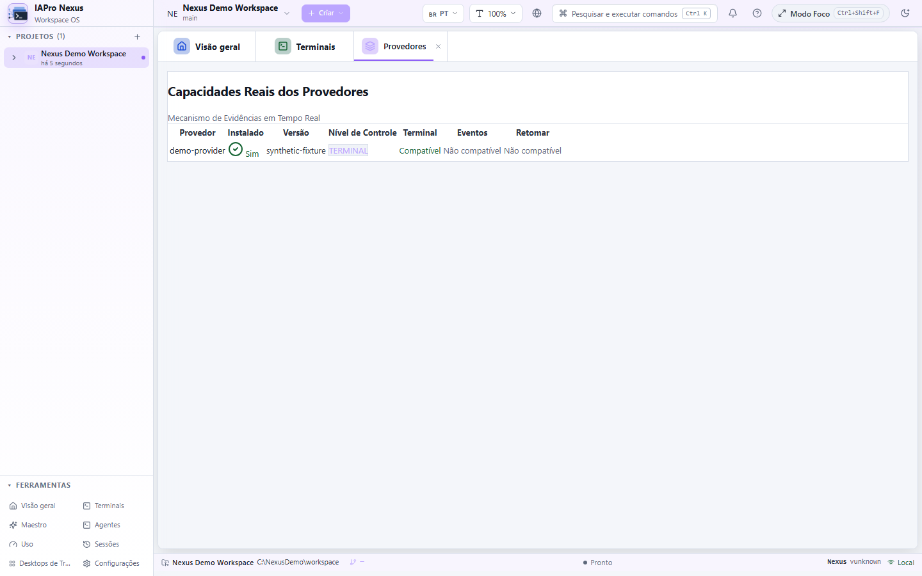The image size is (922, 576).
Task: Close the Provedores tab
Action: click(x=438, y=47)
